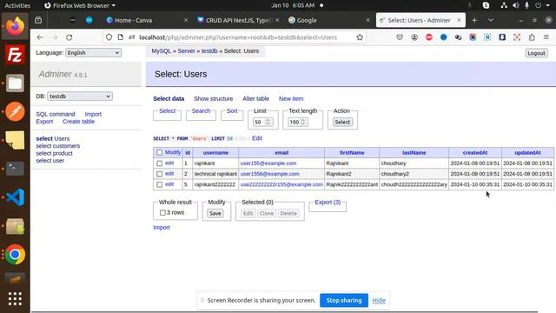
Task: Open the Sticky Notes dock icon
Action: pos(15,140)
